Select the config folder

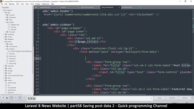tap(9, 37)
